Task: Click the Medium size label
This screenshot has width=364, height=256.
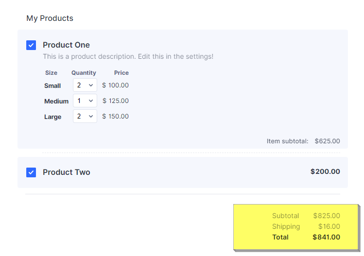Action: [x=56, y=102]
